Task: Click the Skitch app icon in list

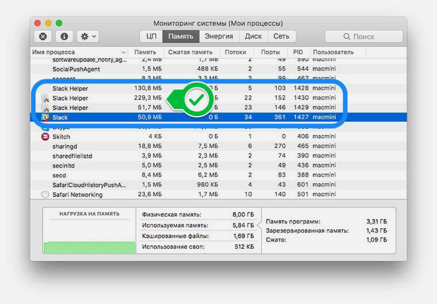Action: (x=45, y=137)
